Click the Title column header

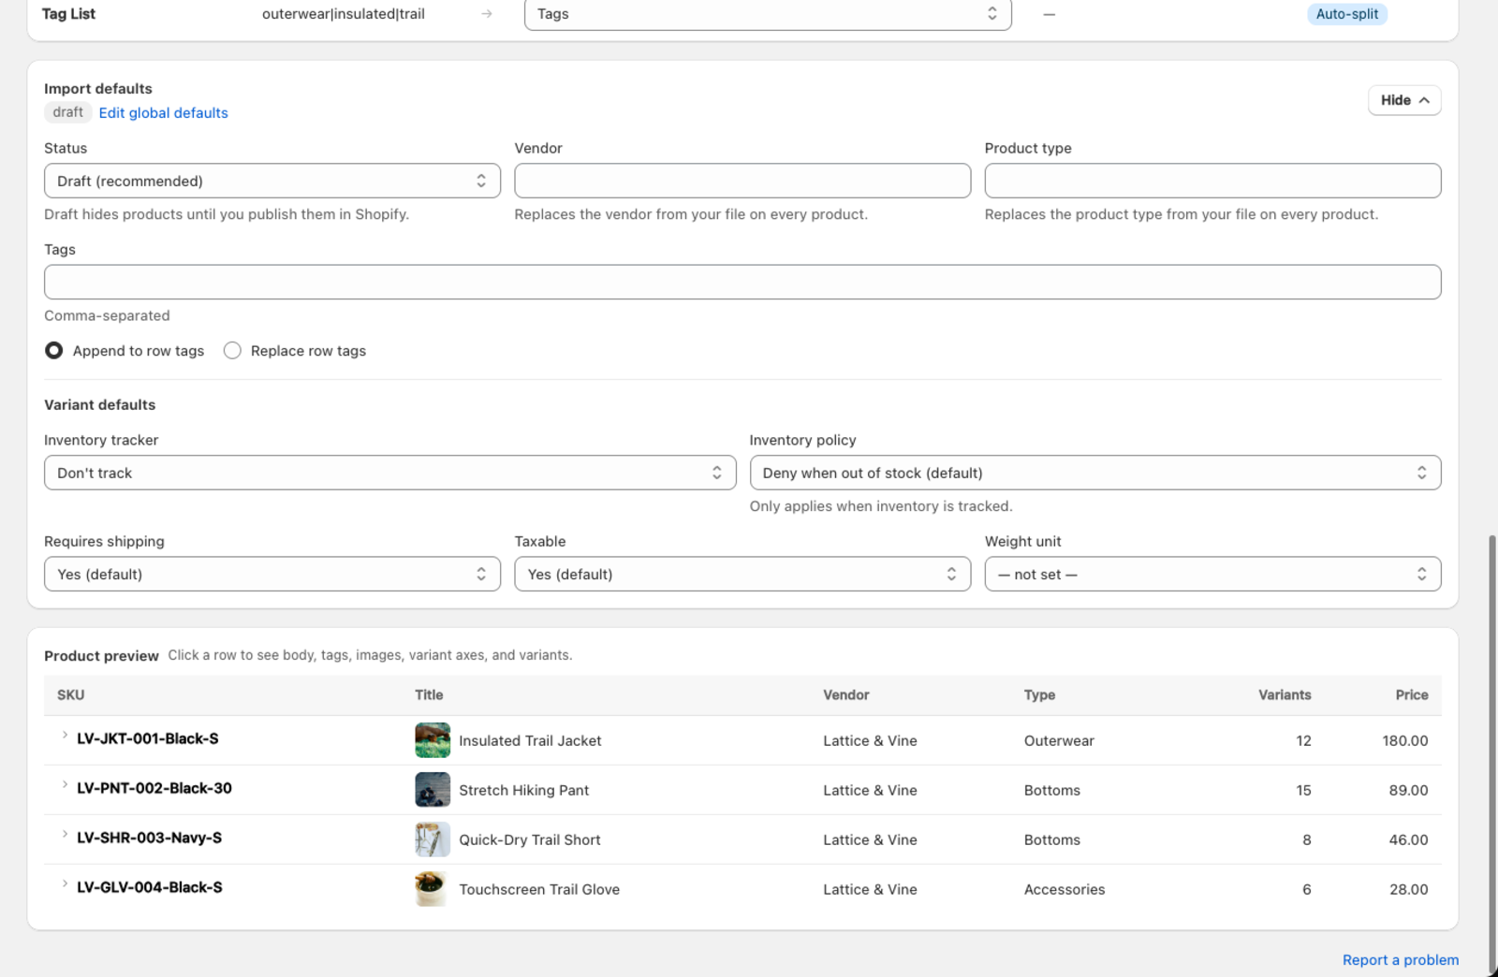coord(429,694)
